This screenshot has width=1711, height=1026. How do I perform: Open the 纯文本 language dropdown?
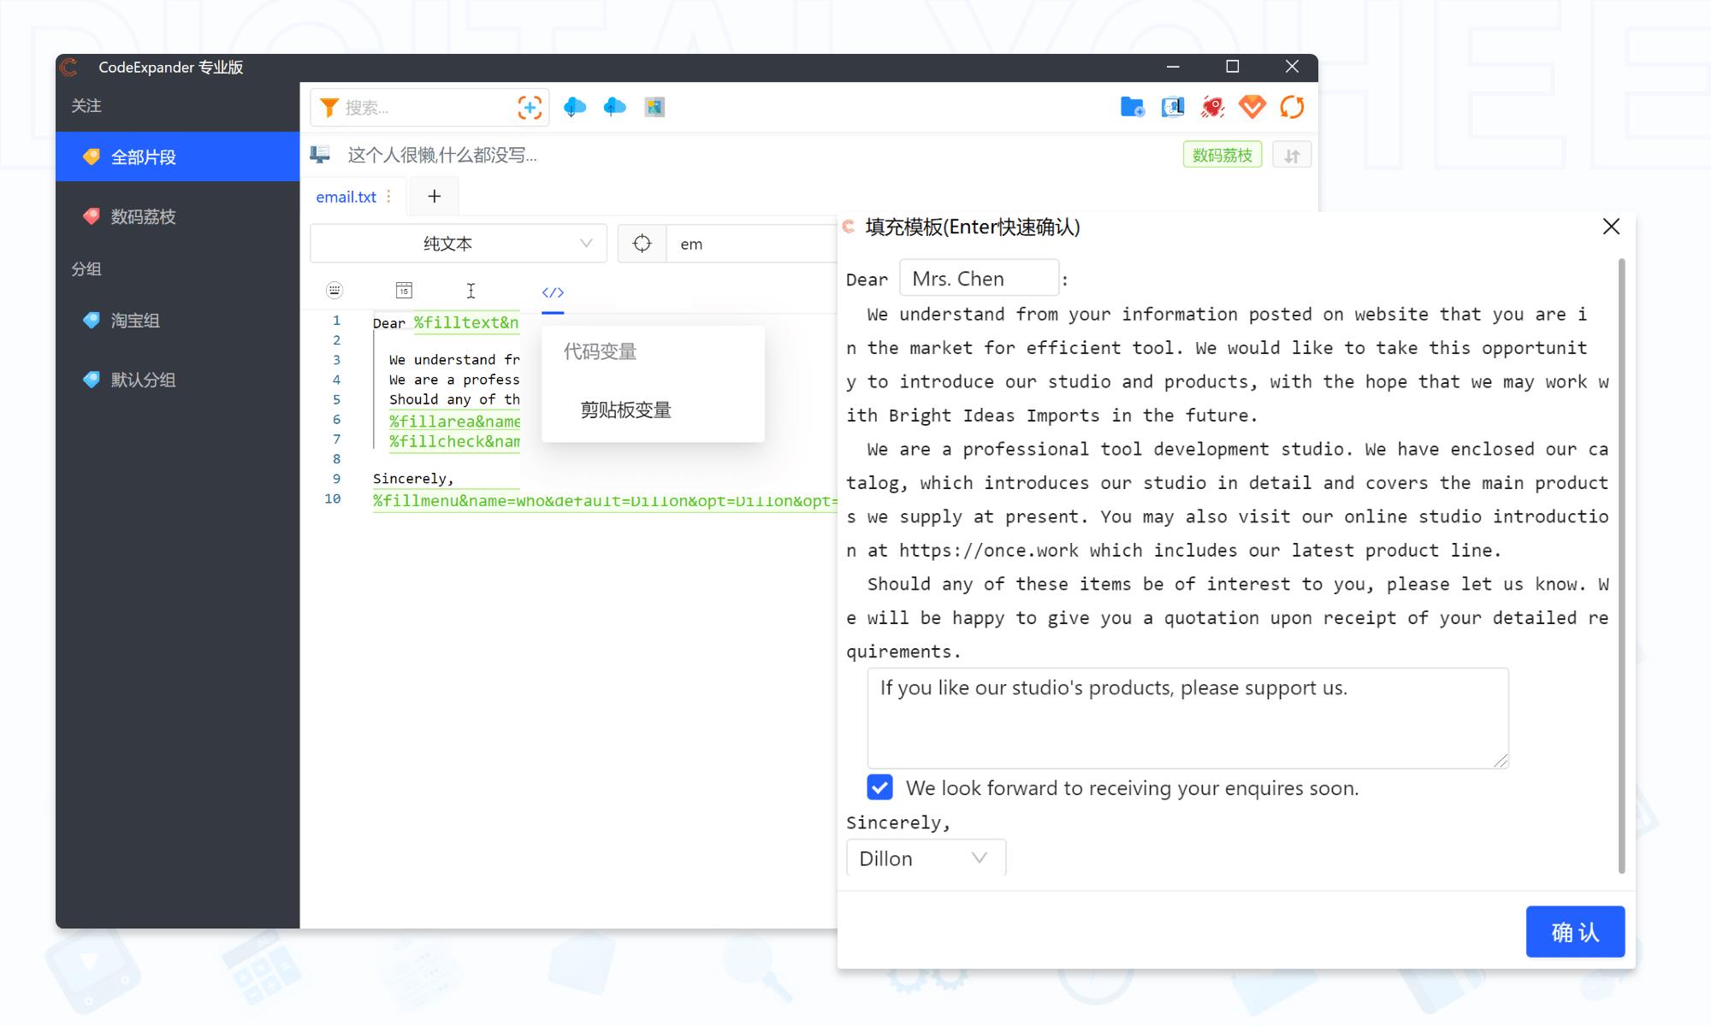(458, 244)
